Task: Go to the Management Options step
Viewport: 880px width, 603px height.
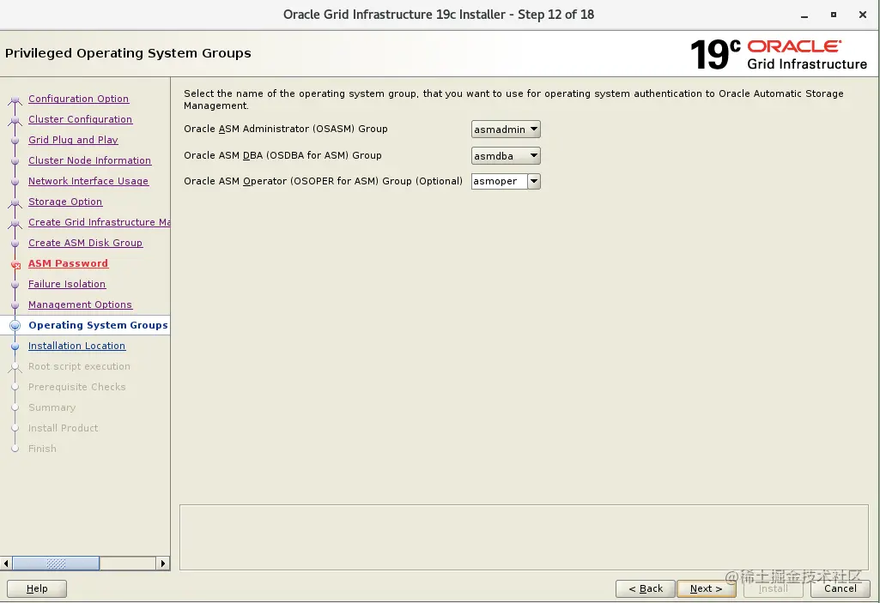Action: point(80,305)
